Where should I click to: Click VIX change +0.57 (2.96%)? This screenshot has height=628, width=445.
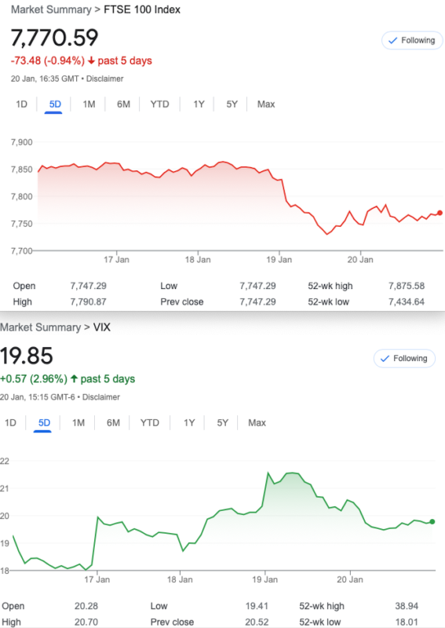(34, 379)
